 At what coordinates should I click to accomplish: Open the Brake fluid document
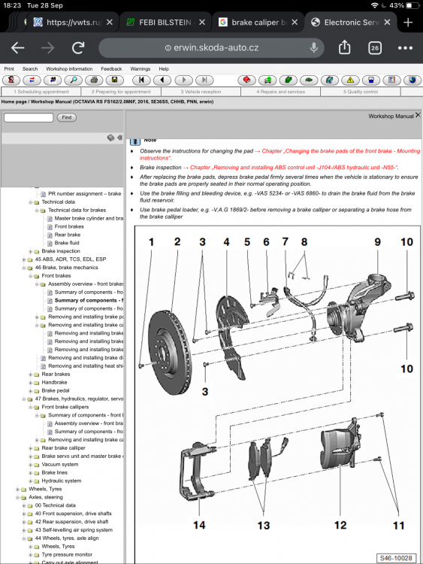pyautogui.click(x=67, y=243)
